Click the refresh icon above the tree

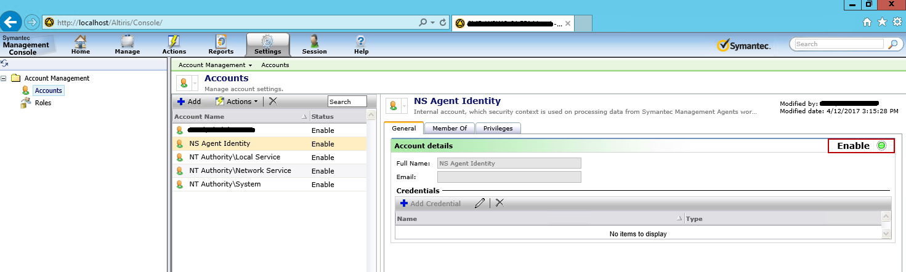pos(4,63)
